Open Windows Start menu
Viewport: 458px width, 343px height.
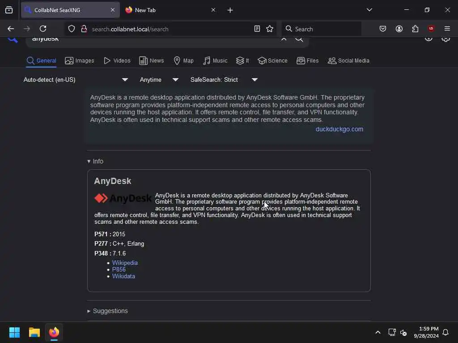(x=14, y=332)
